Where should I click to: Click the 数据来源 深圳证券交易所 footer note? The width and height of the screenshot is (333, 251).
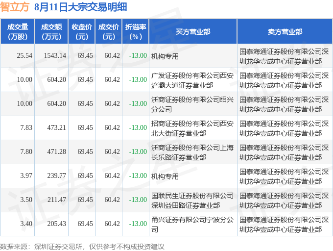[x=82, y=247]
